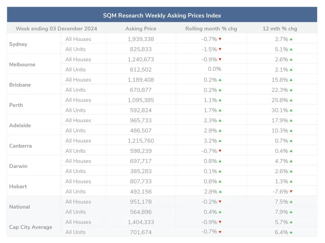Click Canberra houses asking price 1,215,760
Viewport: 325px width, 243px height.
(141, 141)
